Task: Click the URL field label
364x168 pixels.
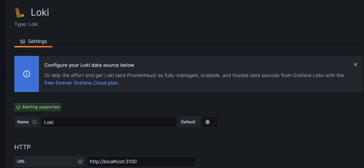Action: pyautogui.click(x=21, y=162)
